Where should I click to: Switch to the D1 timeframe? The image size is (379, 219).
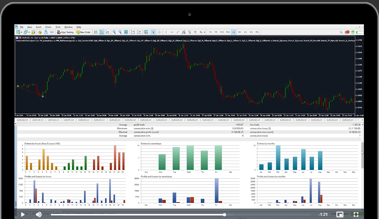245,32
